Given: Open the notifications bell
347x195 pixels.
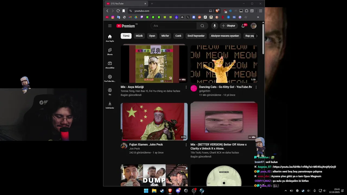Looking at the screenshot, I should click(x=243, y=26).
